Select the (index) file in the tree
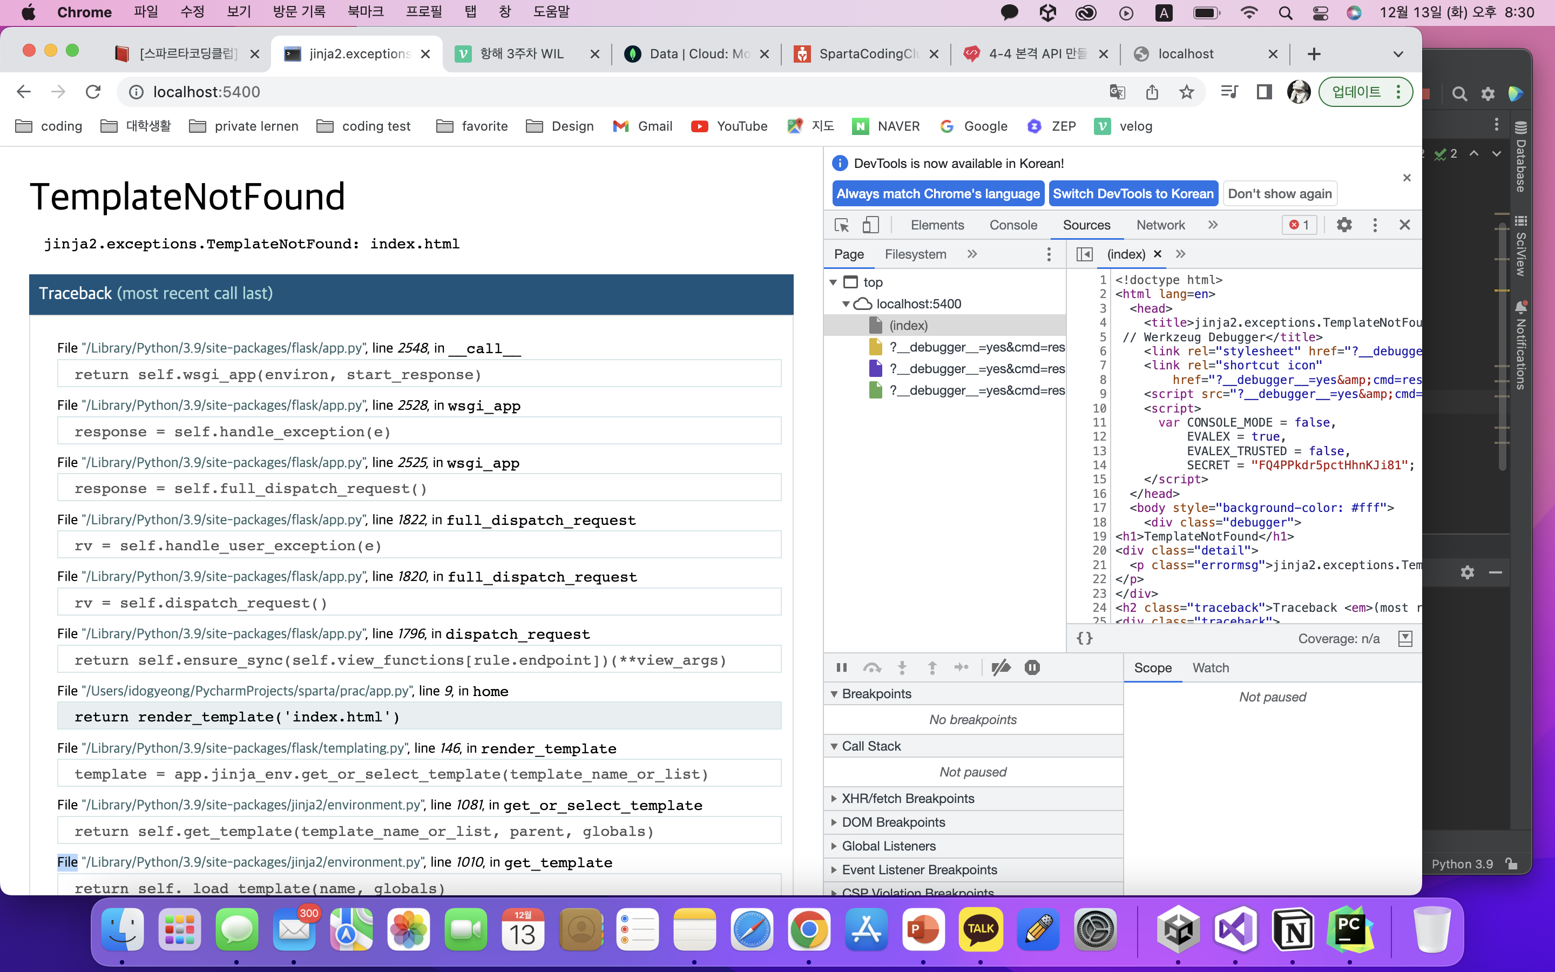 click(944, 325)
